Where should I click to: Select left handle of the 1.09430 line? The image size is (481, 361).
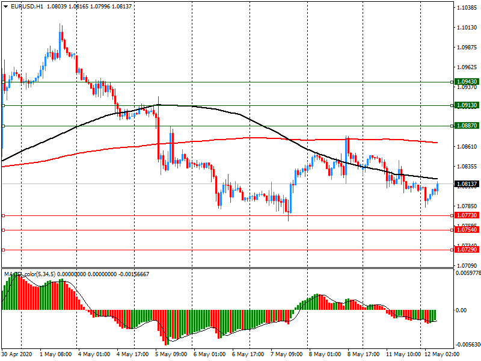[x=4, y=82]
